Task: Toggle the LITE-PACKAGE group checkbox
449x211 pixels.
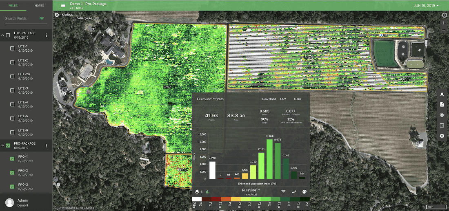Action: pos(8,35)
